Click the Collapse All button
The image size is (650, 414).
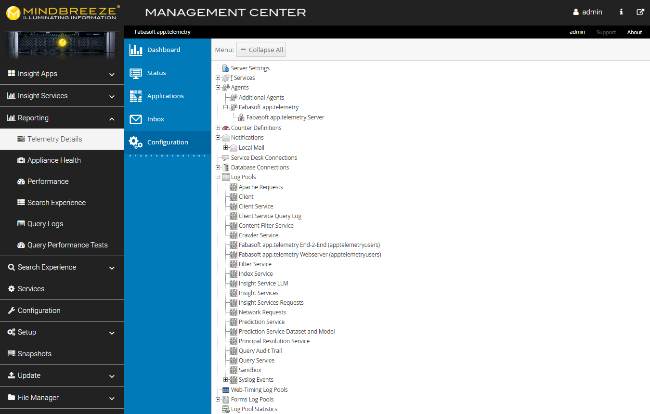[x=261, y=50]
